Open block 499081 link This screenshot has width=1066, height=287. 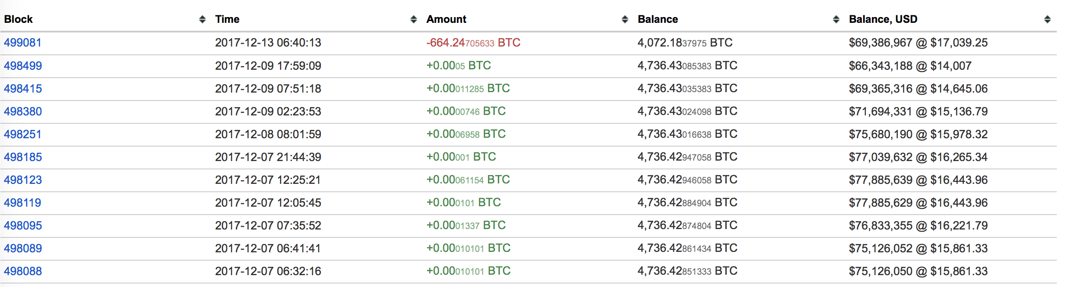coord(23,43)
